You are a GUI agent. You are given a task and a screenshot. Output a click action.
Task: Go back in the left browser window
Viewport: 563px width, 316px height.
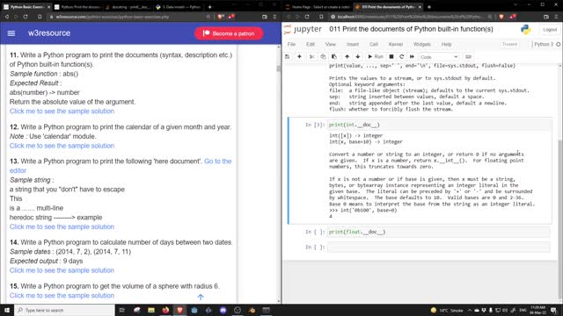tap(6, 17)
